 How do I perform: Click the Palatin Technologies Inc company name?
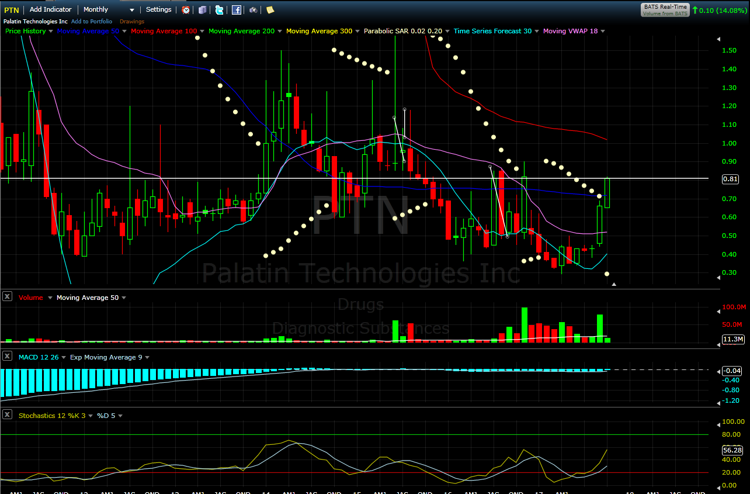pos(36,21)
